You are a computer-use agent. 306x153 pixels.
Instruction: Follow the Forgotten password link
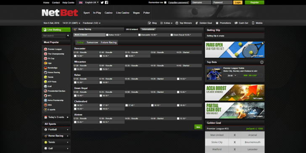pos(179,3)
